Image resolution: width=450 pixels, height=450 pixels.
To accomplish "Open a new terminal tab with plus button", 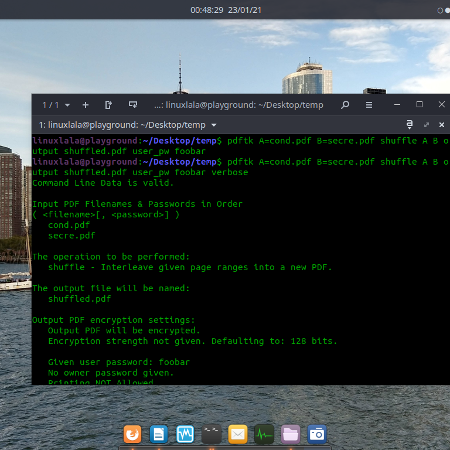I will pyautogui.click(x=86, y=105).
